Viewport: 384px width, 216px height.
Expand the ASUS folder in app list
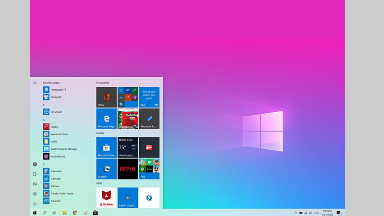[x=90, y=142]
